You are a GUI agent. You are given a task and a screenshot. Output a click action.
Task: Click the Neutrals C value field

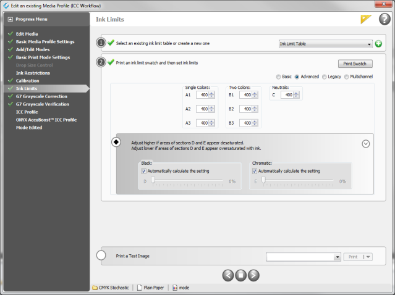pyautogui.click(x=287, y=95)
